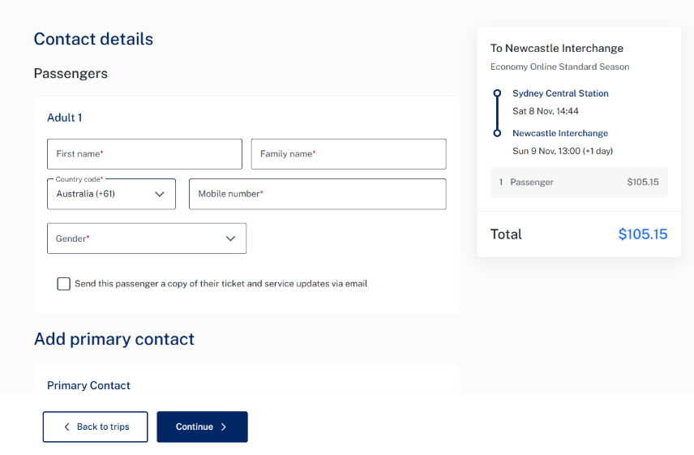Go back using Back to trips button

pyautogui.click(x=95, y=427)
